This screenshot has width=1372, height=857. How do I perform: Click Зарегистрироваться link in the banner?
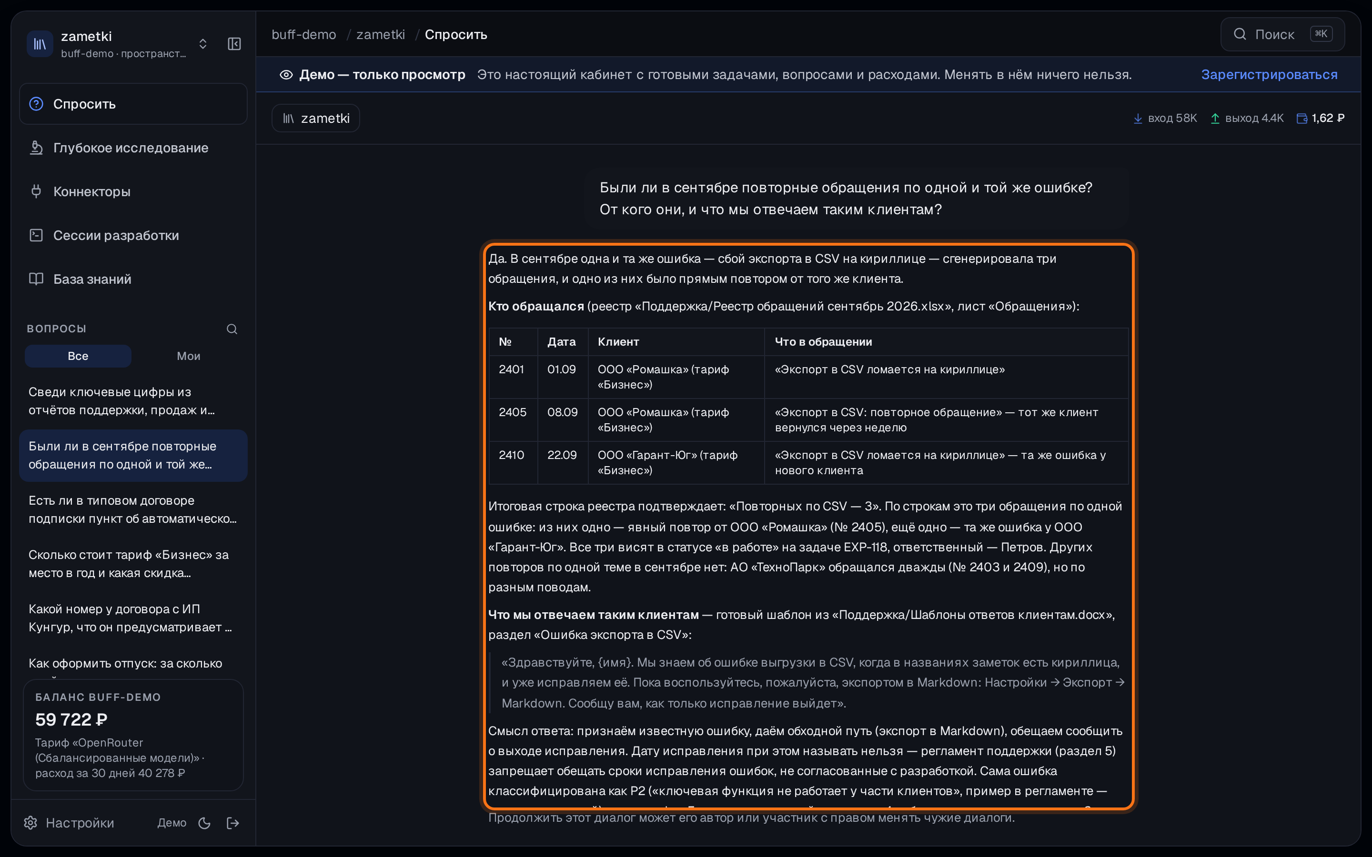click(1269, 74)
